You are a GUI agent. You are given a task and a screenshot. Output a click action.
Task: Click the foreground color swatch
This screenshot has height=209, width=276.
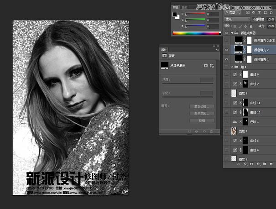(175, 15)
